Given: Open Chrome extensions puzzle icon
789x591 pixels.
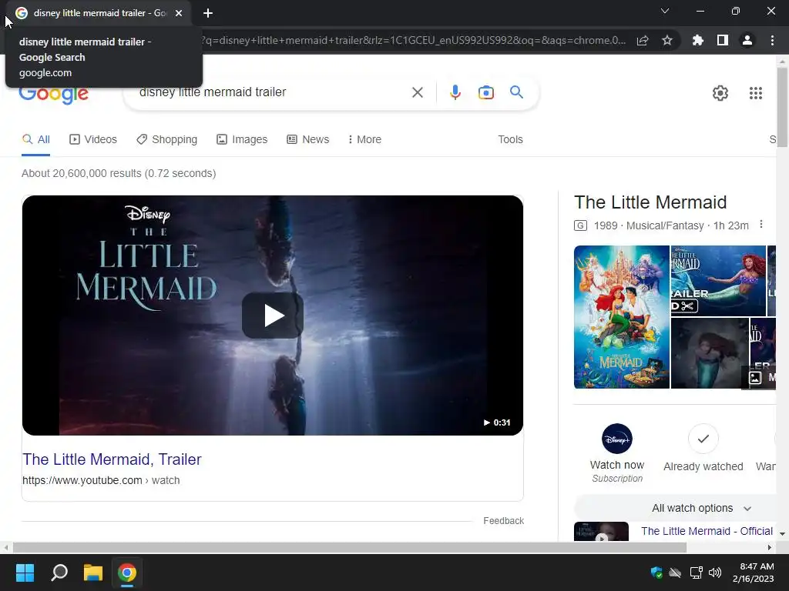Looking at the screenshot, I should click(697, 40).
